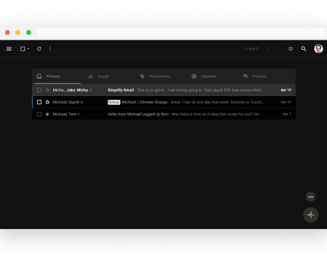
Task: Minimize the window with the yellow button
Action: point(18,33)
